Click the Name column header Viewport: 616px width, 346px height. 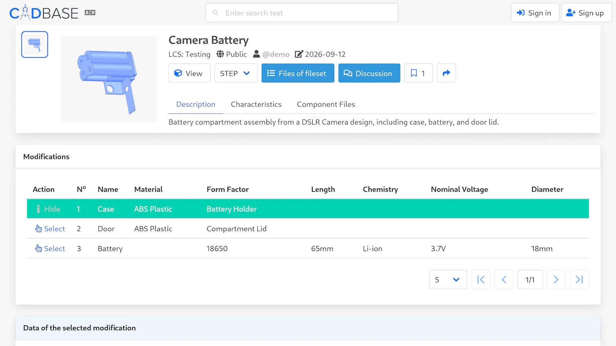click(108, 189)
